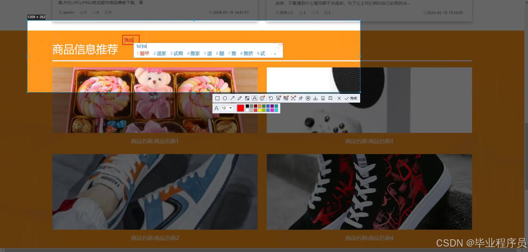Click the 商品名称:商品名称1 label
Viewport: 528px width, 252px height.
tap(155, 141)
